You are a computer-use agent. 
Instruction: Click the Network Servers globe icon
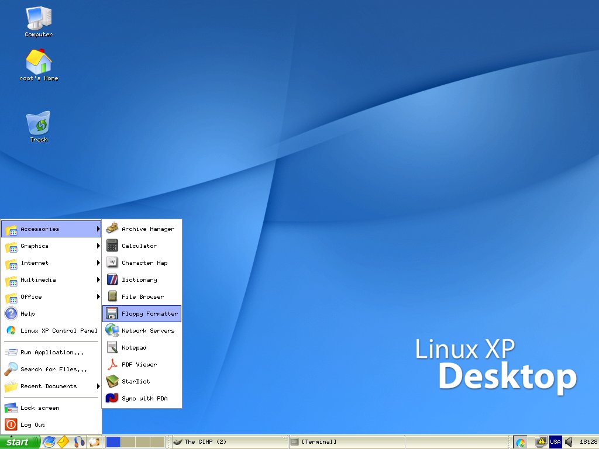[x=112, y=330]
